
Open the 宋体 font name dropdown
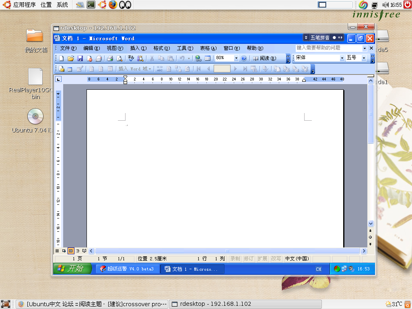[342, 58]
